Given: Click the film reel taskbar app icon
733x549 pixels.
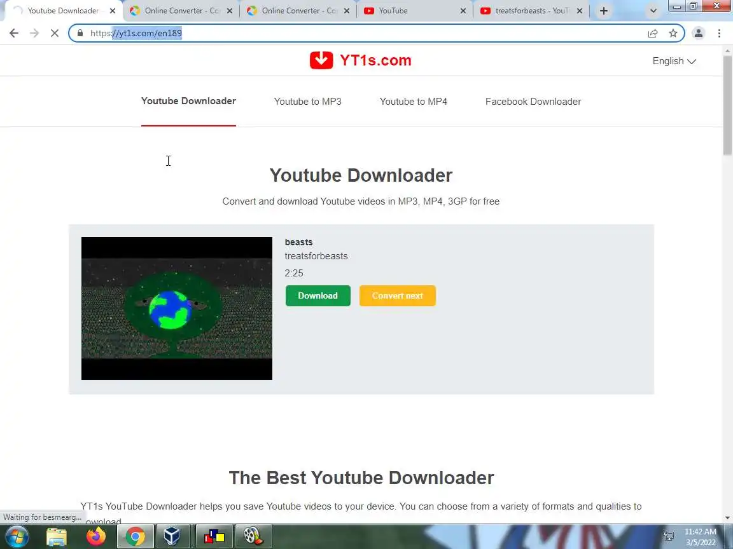Looking at the screenshot, I should (253, 536).
